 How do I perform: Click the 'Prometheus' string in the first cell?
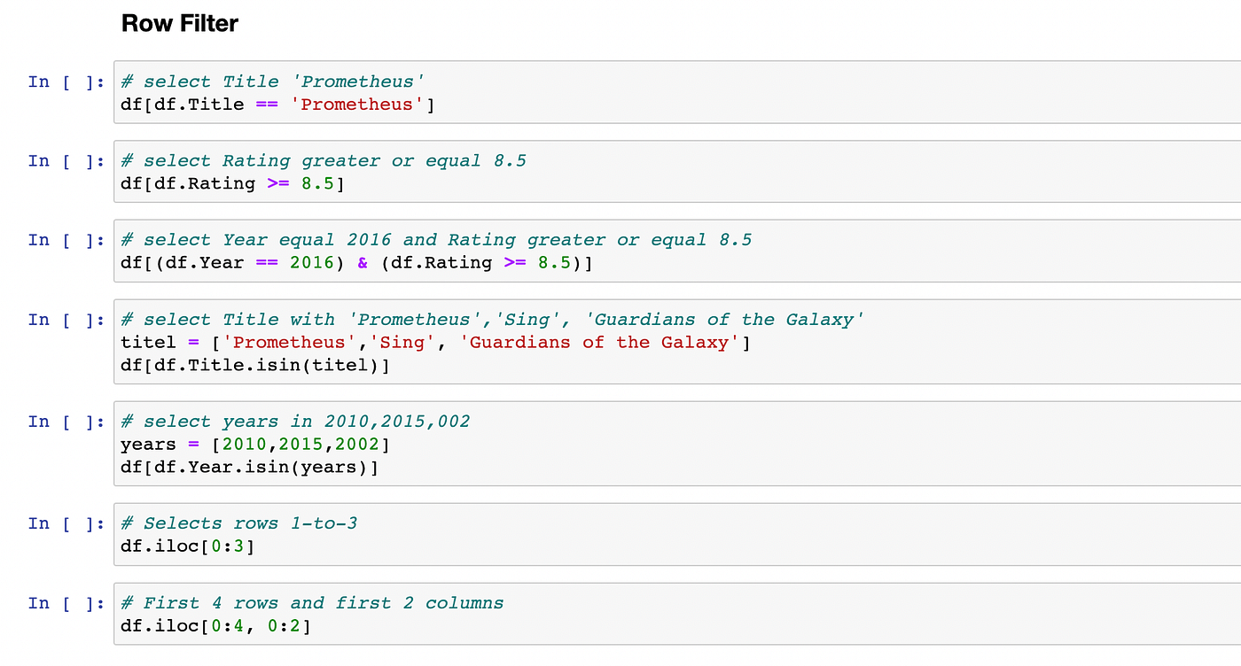(356, 104)
